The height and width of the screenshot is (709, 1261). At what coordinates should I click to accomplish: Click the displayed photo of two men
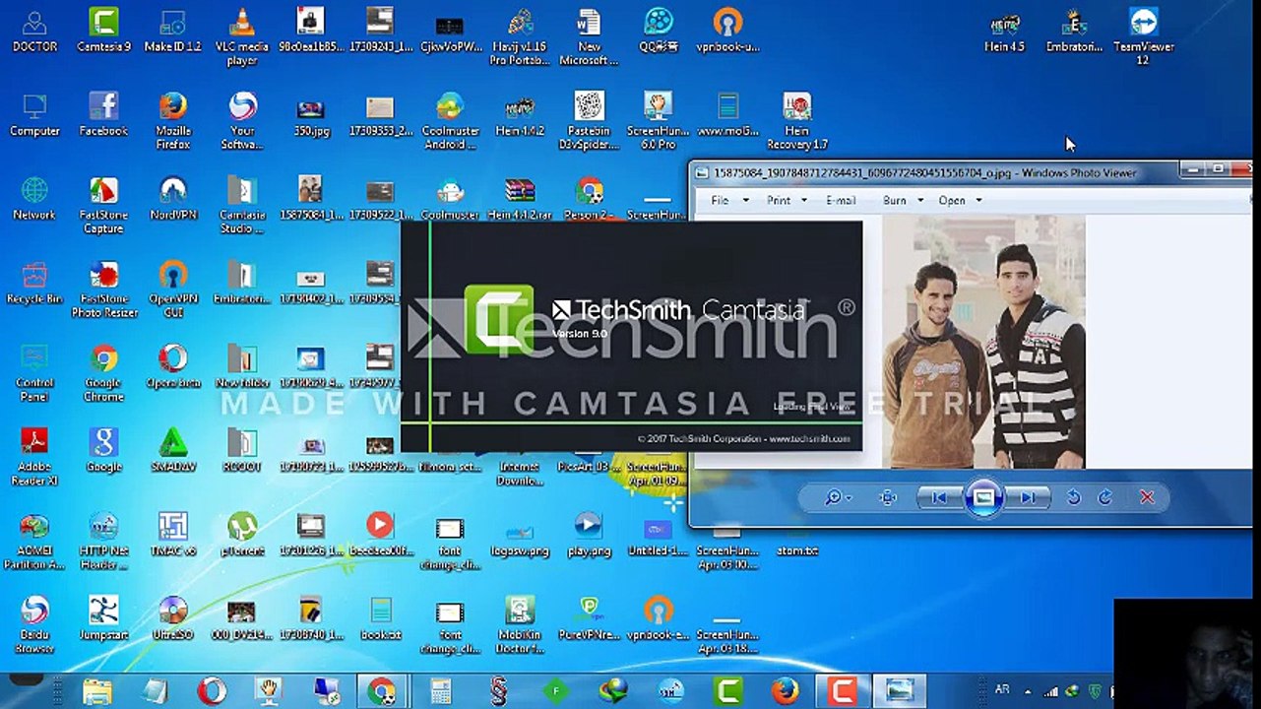coord(983,342)
